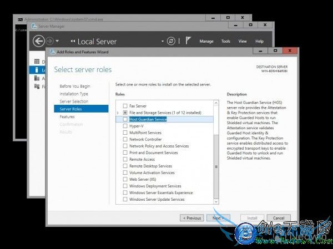Click the roles list scrollbar thumb
Viewport: 333px width, 249px height.
click(x=216, y=166)
